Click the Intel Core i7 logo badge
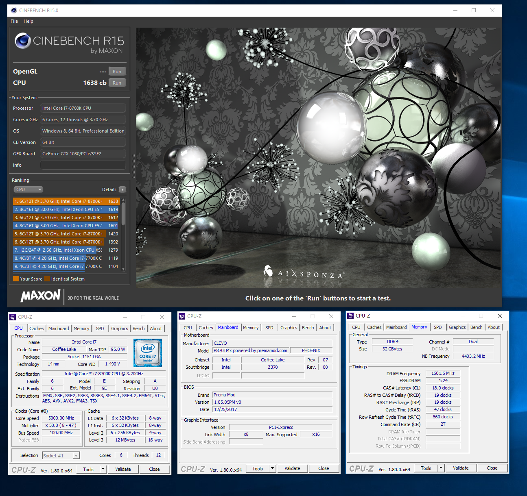Screen dimensions: 527x496 148,353
